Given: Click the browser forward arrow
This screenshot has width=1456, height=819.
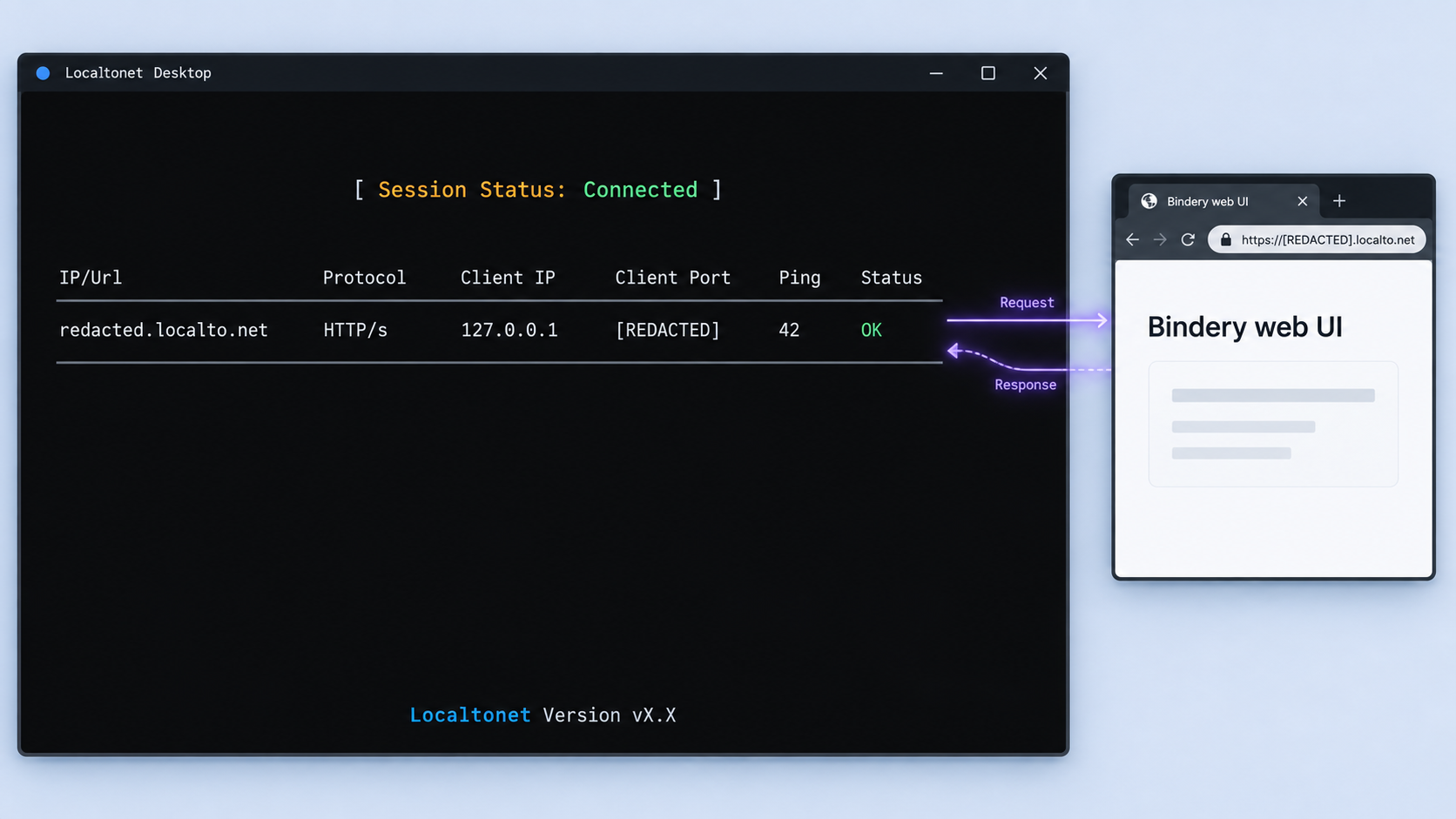Looking at the screenshot, I should 1160,239.
